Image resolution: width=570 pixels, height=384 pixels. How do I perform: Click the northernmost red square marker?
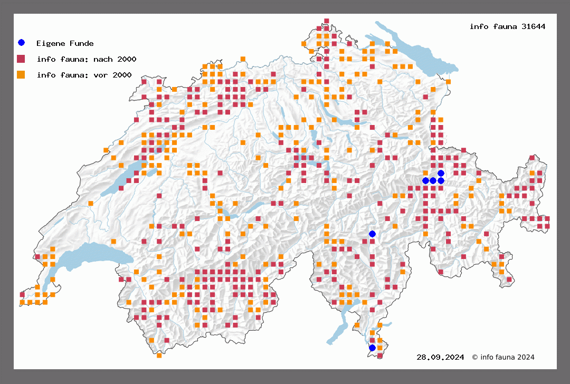click(327, 21)
